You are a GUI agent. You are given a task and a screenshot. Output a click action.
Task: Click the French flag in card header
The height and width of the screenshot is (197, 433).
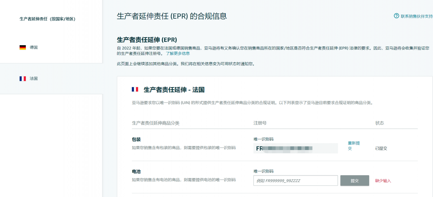click(135, 90)
